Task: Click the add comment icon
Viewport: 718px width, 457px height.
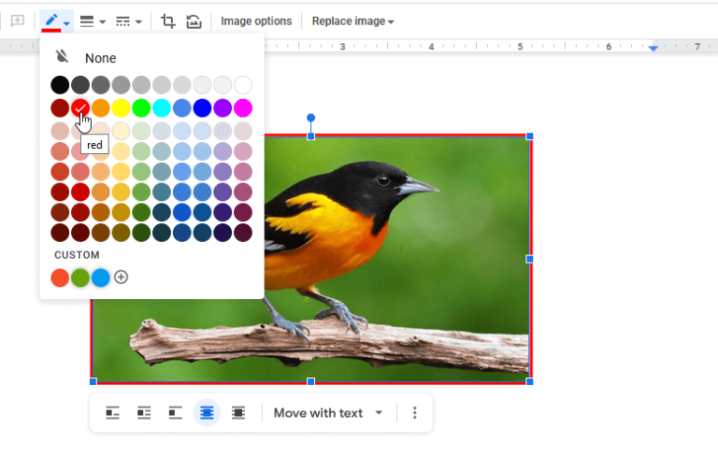Action: [17, 21]
